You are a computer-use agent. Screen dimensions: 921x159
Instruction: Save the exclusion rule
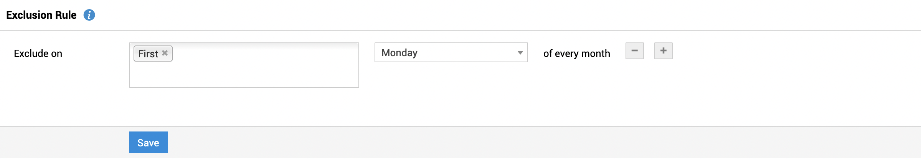pyautogui.click(x=148, y=143)
